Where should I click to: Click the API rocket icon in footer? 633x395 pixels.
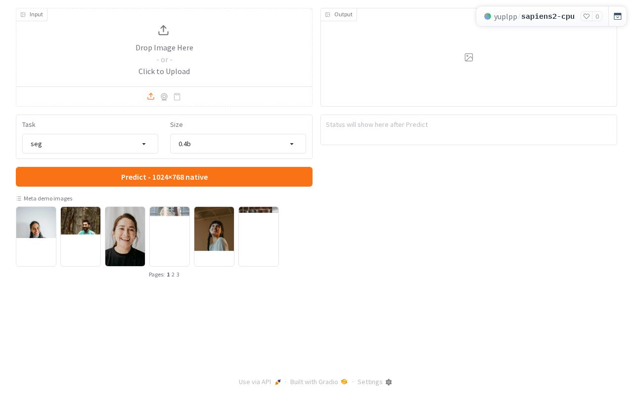click(x=278, y=382)
